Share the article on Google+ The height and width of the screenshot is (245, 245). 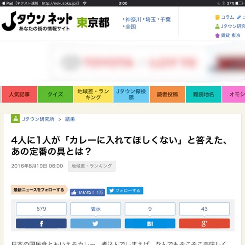tap(204, 224)
